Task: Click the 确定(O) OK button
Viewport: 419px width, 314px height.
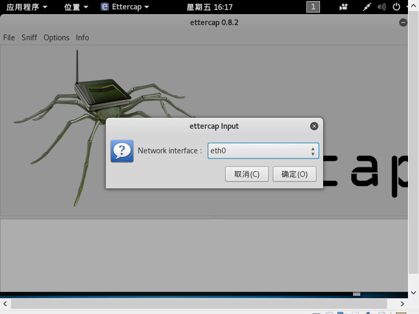Action: [294, 174]
